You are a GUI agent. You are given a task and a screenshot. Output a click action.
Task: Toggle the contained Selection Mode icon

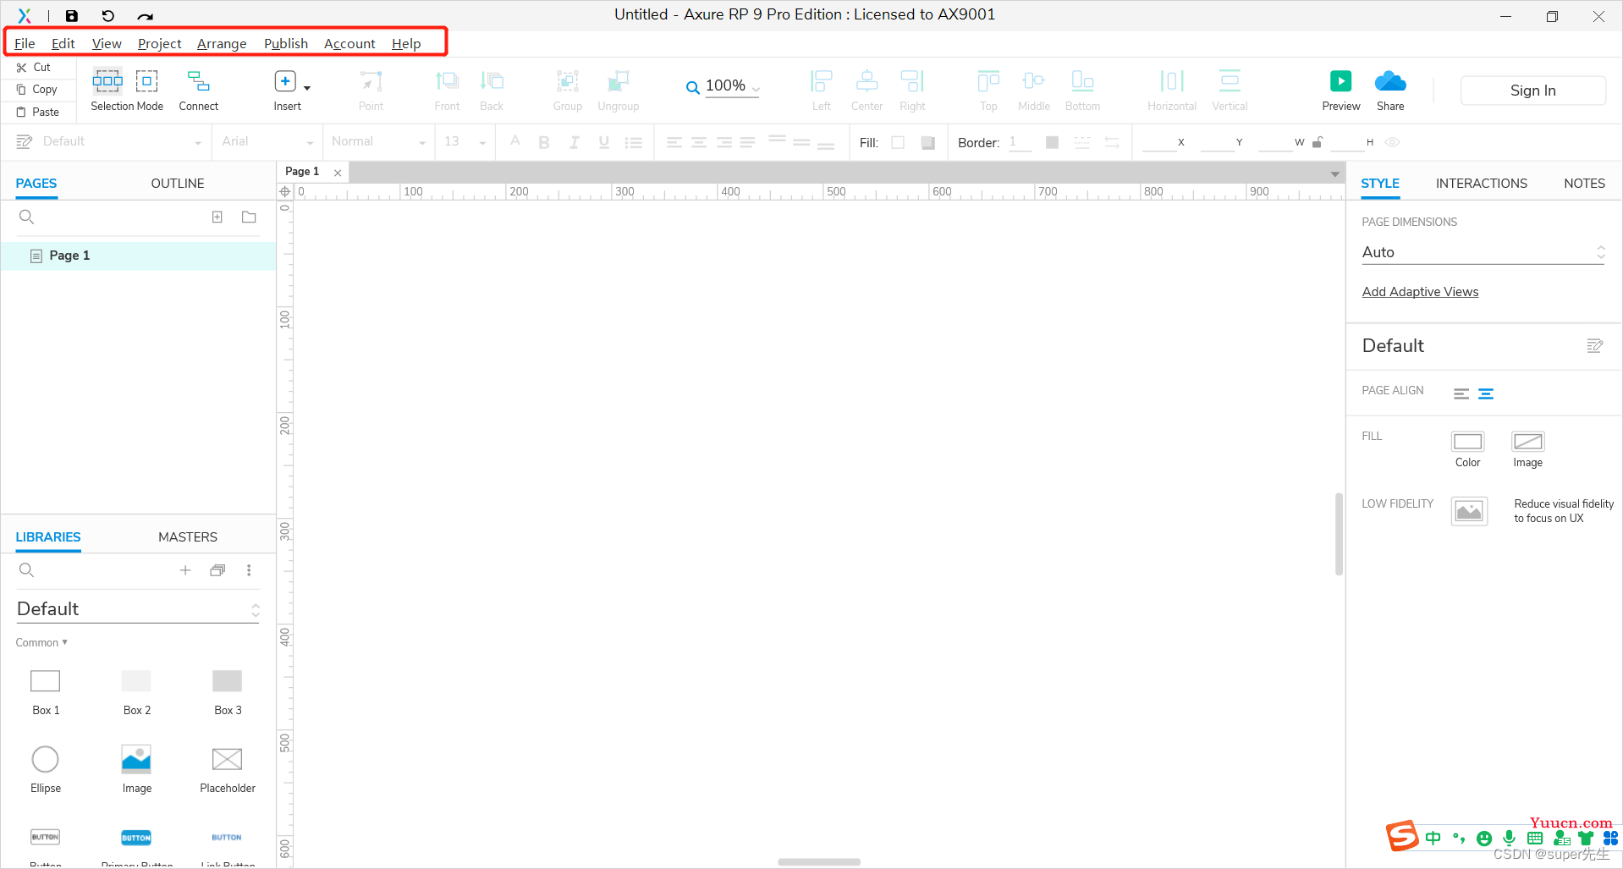147,81
